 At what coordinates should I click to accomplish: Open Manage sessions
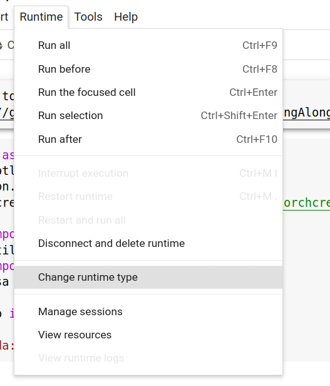pyautogui.click(x=148, y=312)
